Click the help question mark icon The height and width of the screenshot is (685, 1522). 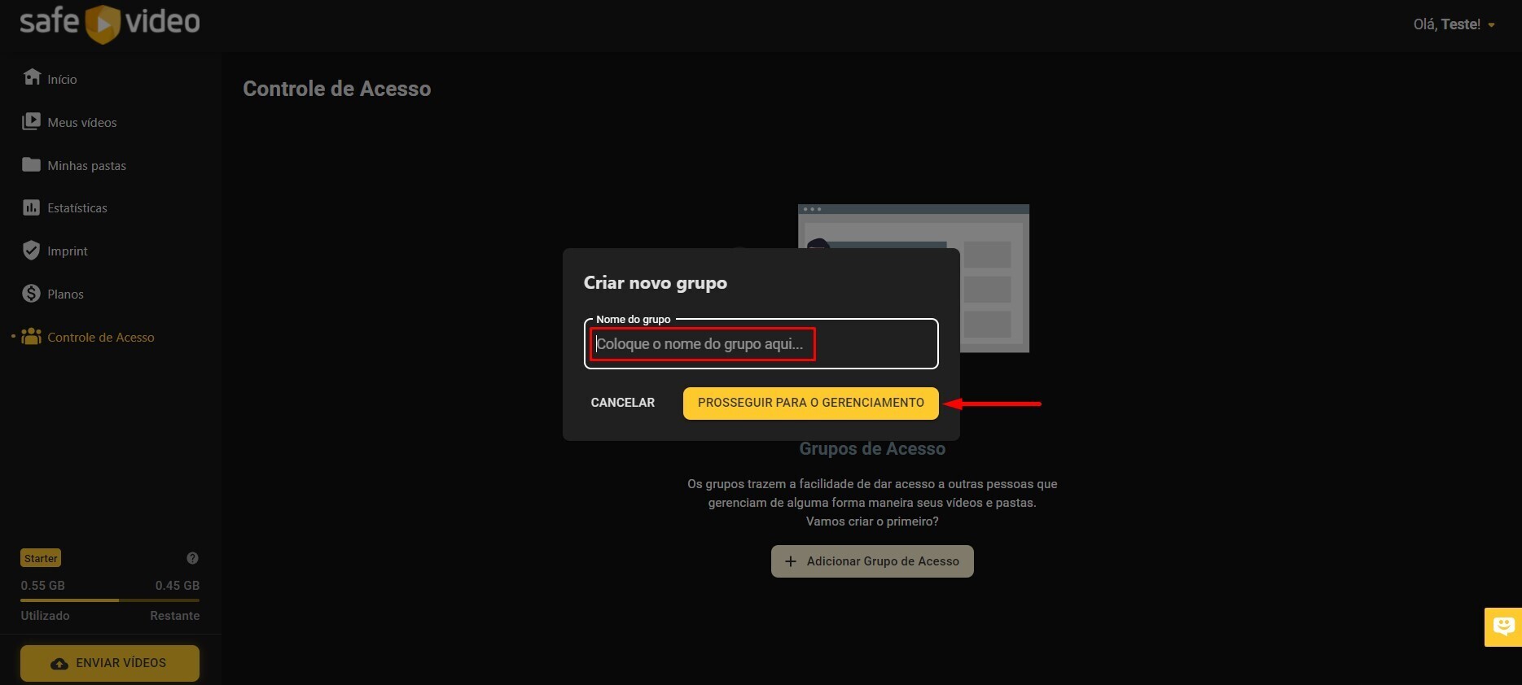(x=192, y=558)
